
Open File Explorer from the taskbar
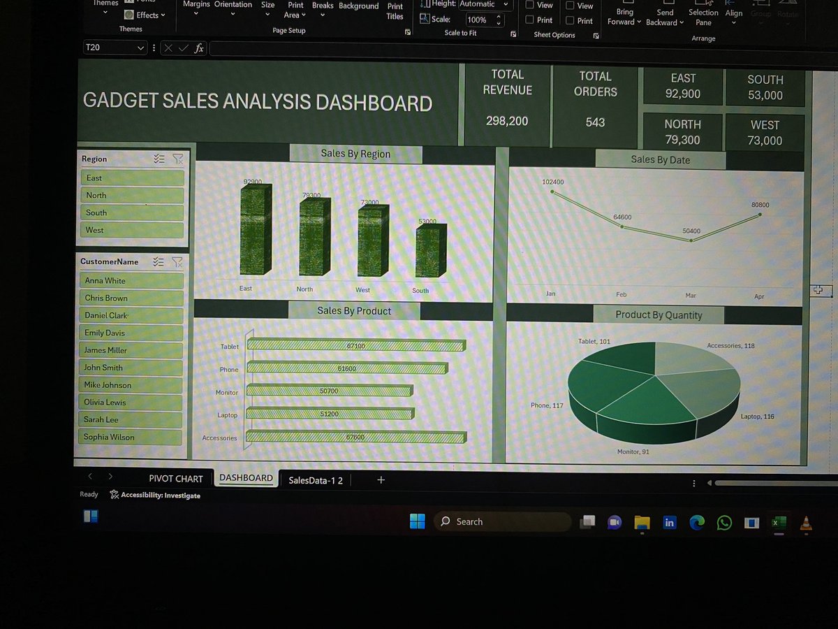[642, 523]
